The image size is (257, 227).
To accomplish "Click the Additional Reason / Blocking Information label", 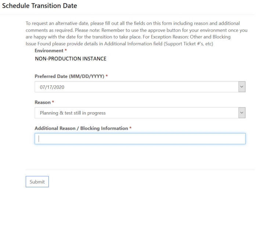I will (81, 128).
